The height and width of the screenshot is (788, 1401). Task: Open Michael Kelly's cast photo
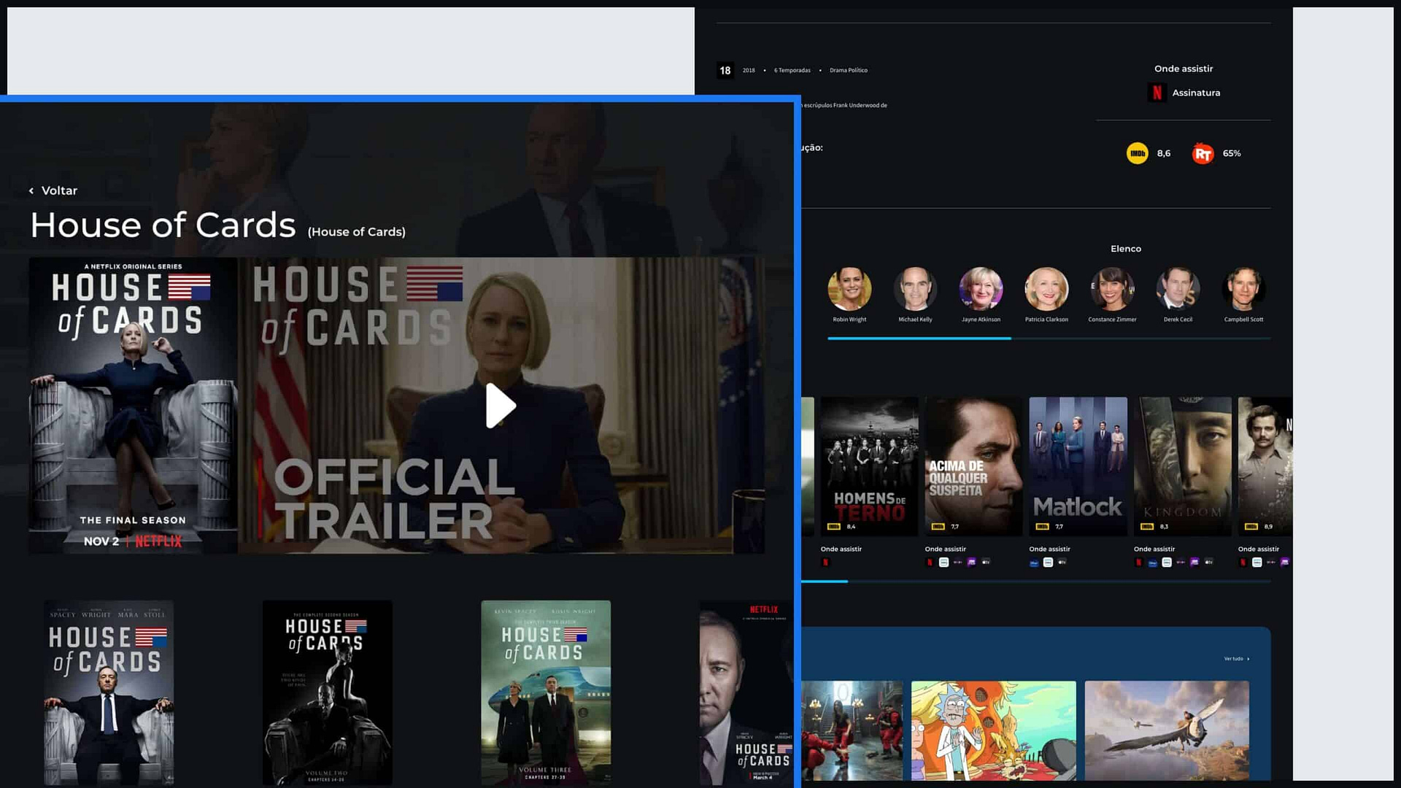[915, 289]
